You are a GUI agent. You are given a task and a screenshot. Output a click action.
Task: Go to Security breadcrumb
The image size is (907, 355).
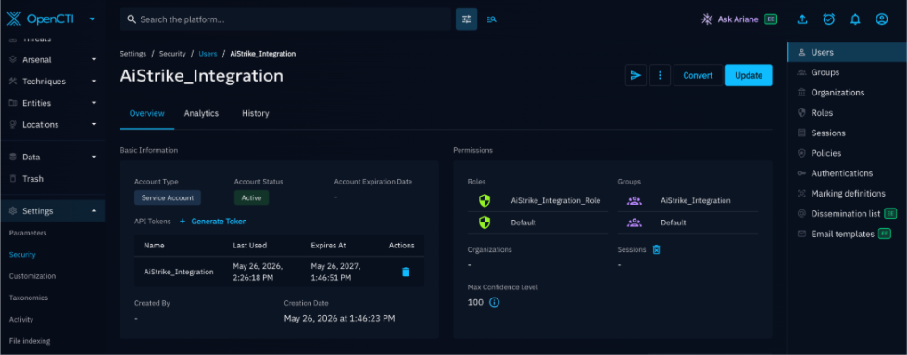coord(172,53)
